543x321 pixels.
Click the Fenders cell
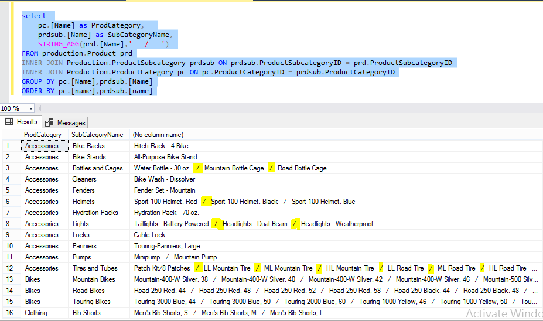pyautogui.click(x=98, y=190)
